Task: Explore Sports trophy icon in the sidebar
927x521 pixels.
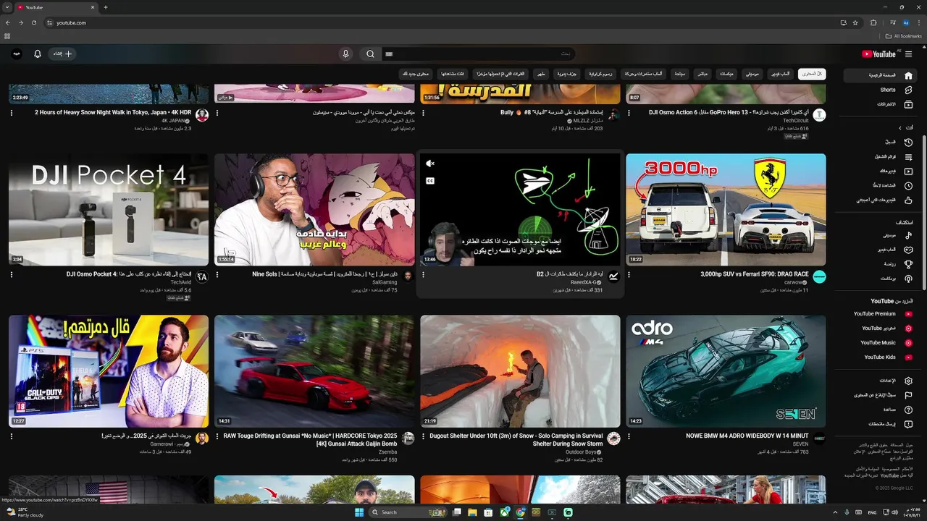Action: [908, 264]
